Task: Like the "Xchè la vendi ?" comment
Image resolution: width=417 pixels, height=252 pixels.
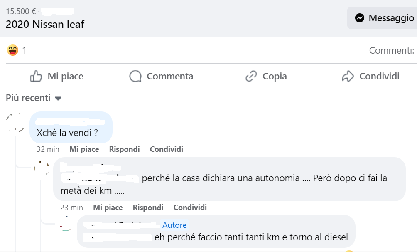Action: pos(84,149)
